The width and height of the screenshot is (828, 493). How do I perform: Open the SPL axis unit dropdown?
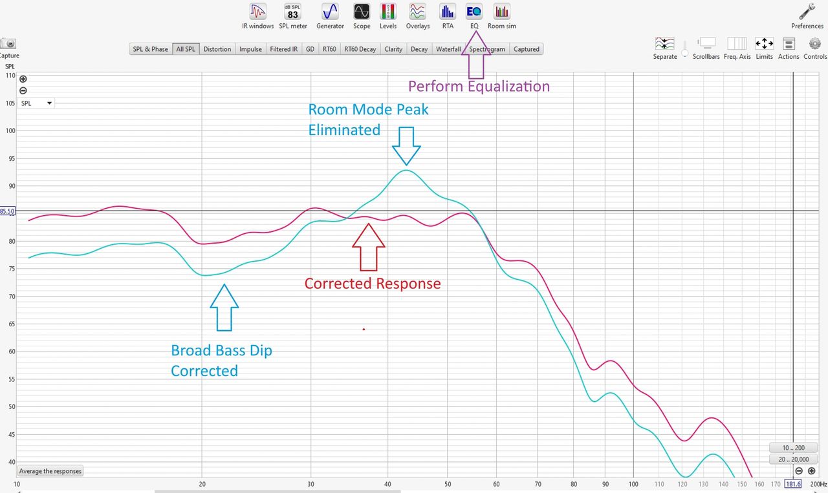tap(37, 103)
